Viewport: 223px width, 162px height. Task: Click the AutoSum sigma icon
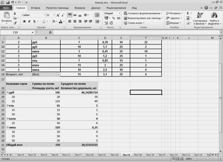pos(188,13)
